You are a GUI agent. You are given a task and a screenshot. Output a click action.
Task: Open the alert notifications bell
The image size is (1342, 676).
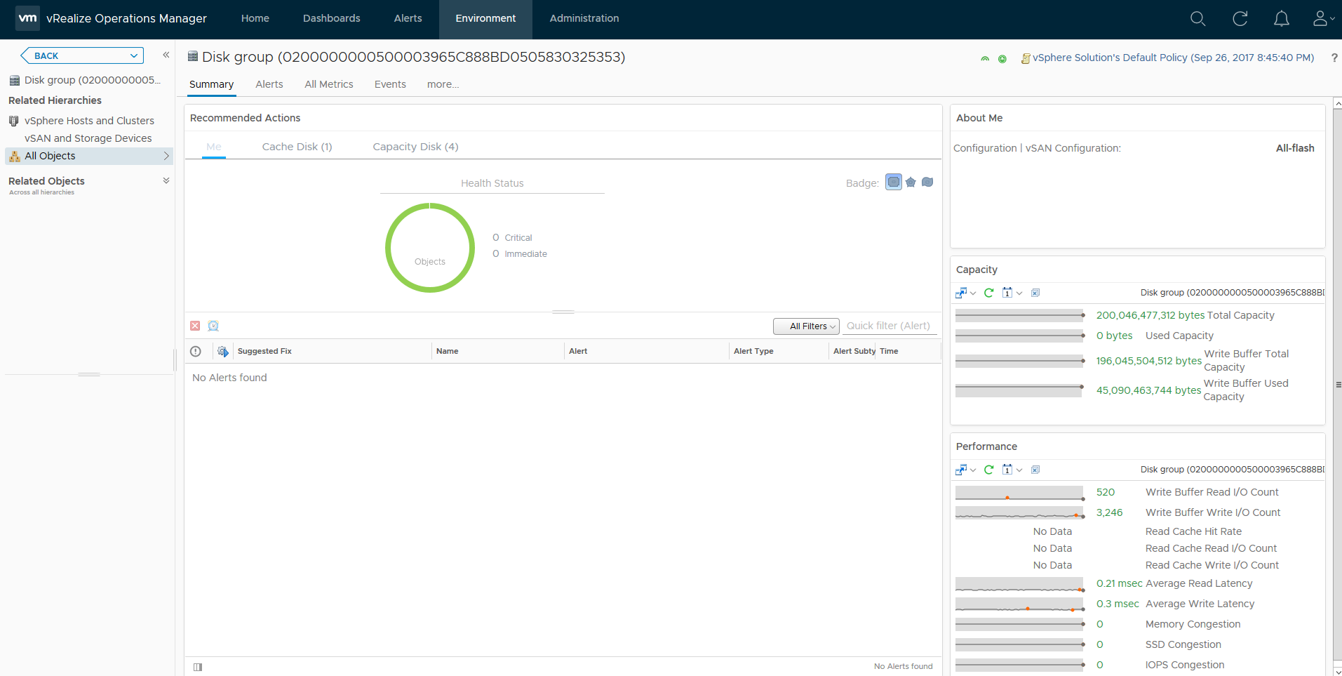coord(1282,19)
